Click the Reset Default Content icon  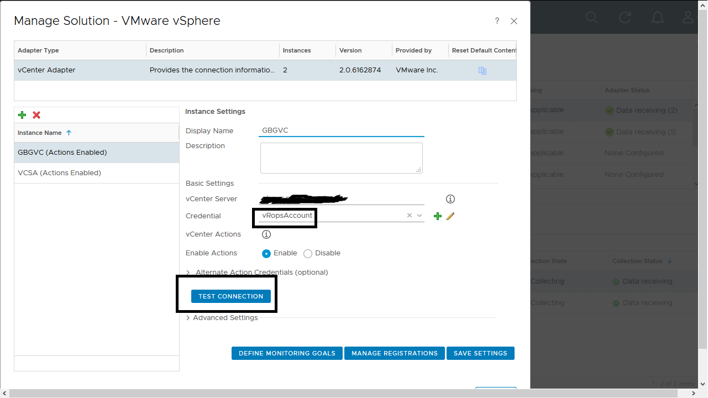click(483, 71)
